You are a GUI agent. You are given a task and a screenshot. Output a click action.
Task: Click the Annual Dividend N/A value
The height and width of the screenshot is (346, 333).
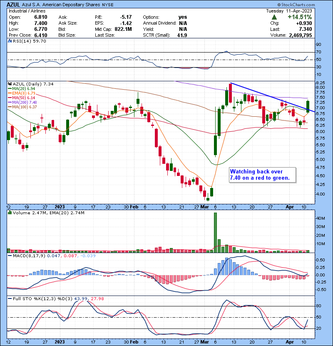[183, 23]
